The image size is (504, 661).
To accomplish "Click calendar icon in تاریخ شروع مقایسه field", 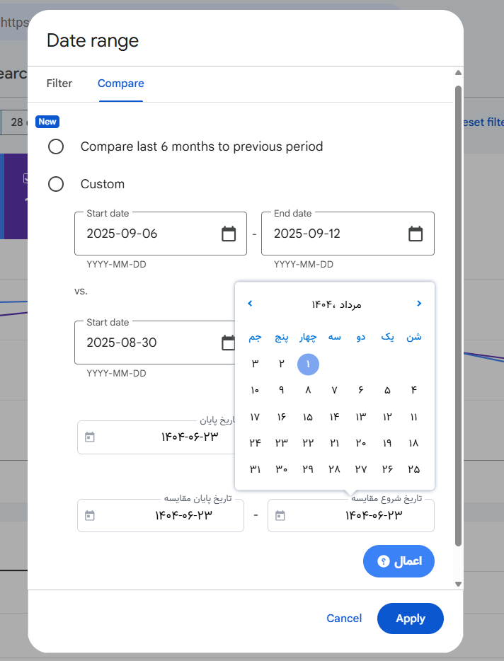I will click(x=280, y=515).
